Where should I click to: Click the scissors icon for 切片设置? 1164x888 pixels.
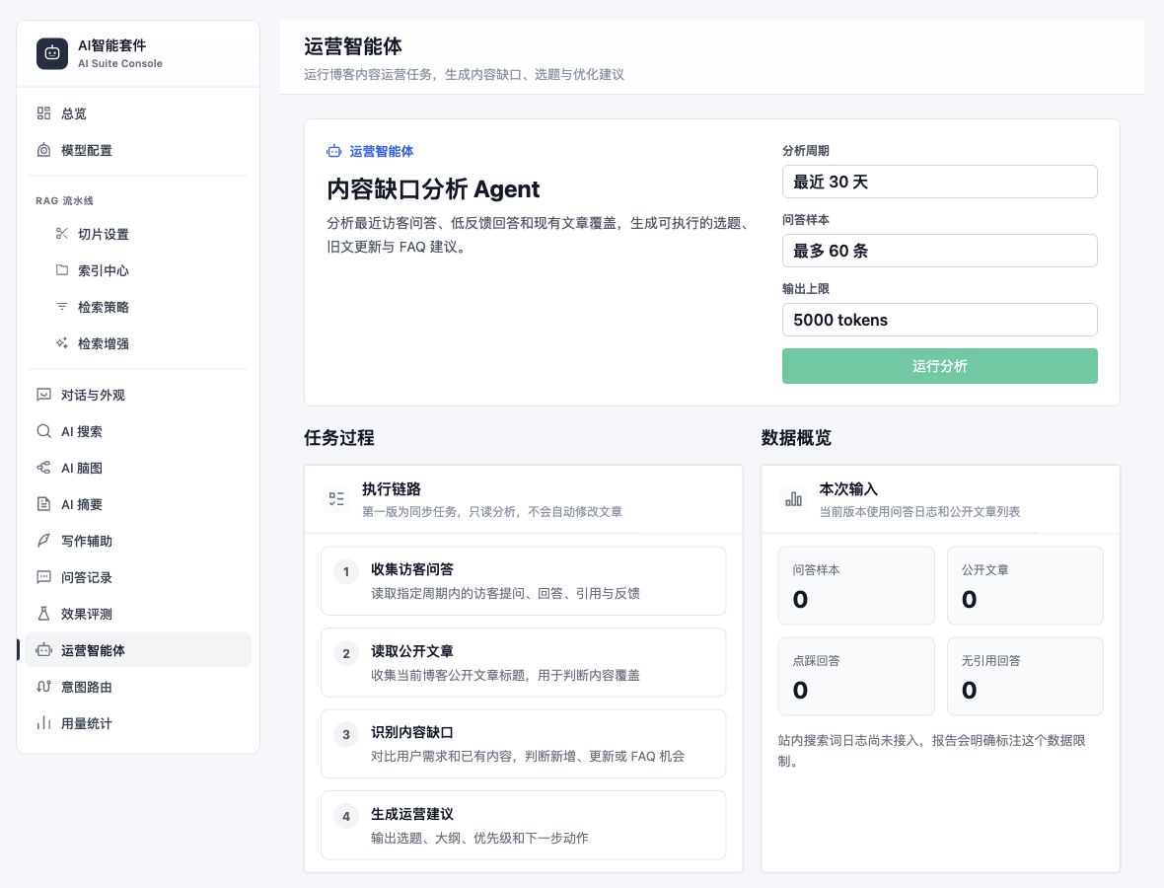point(61,234)
